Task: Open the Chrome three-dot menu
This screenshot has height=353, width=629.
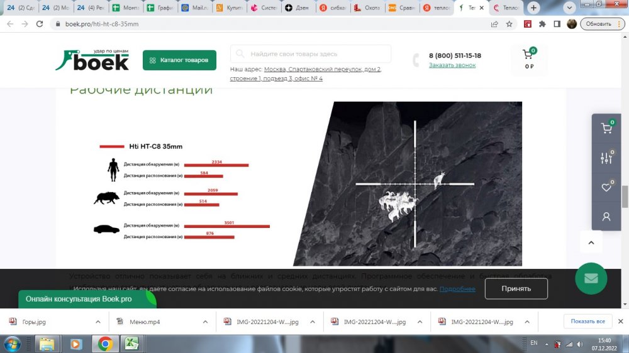Action: point(621,24)
